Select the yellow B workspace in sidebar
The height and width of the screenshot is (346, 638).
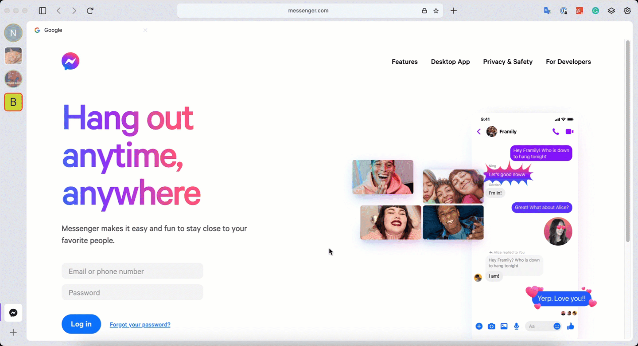(13, 102)
